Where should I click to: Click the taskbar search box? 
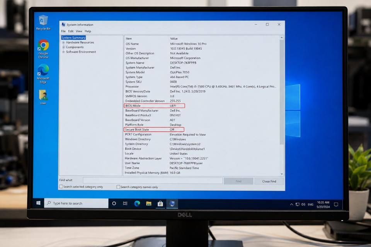point(76,203)
